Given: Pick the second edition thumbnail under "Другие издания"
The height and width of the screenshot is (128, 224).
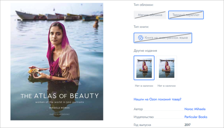Looking at the screenshot, I should pyautogui.click(x=167, y=68).
